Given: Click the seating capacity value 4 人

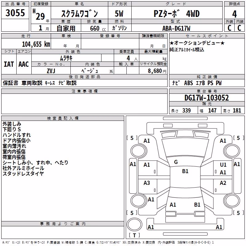Looking at the screenshot, I should click(132, 58).
